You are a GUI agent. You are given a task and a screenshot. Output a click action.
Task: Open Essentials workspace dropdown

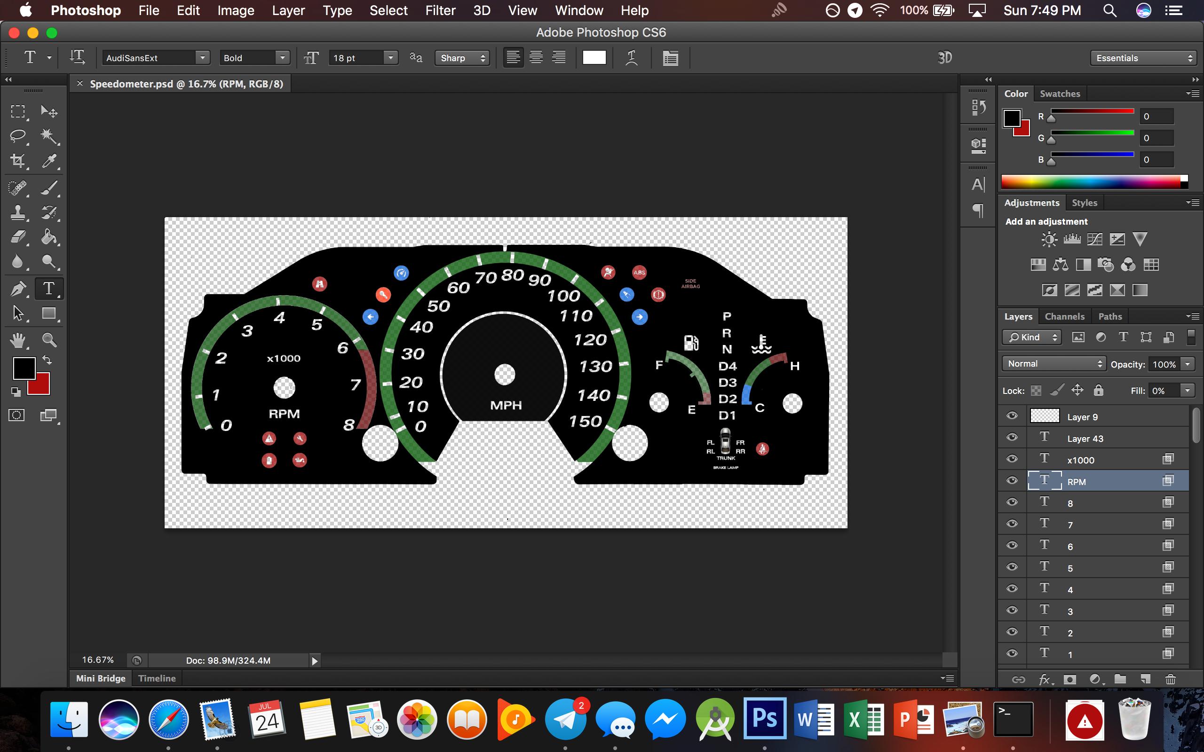tap(1143, 58)
